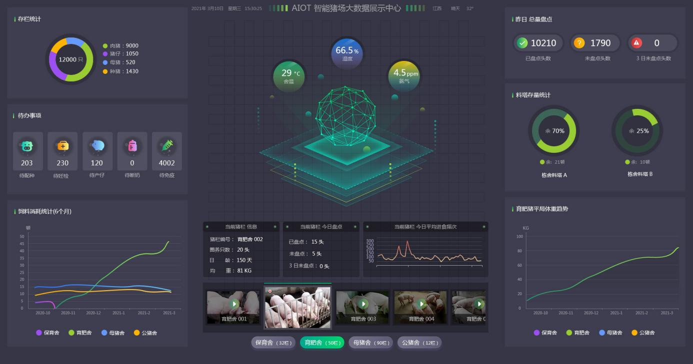Click the AIOT 智能猪场大数据展示中心 title
Screen dimensions: 693x364
click(346, 8)
